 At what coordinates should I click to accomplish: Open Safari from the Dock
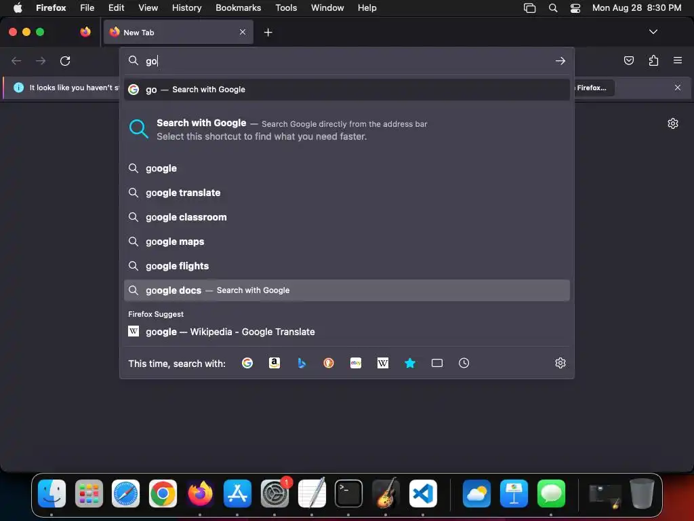click(125, 494)
